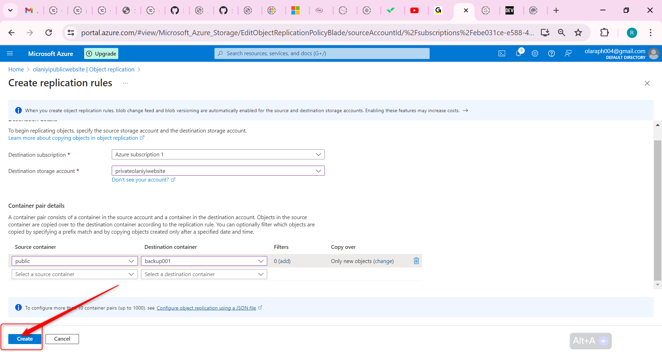Close the Create replication rules blade

pos(647,83)
